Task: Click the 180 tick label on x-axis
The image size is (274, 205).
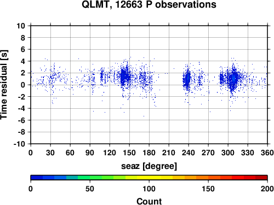Action: 149,153
